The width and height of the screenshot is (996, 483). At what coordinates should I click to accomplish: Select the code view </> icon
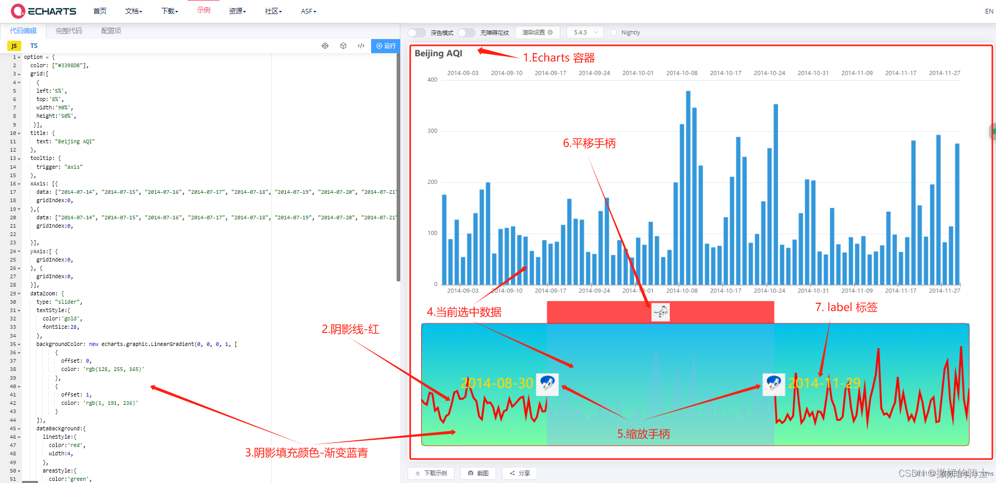(x=361, y=46)
